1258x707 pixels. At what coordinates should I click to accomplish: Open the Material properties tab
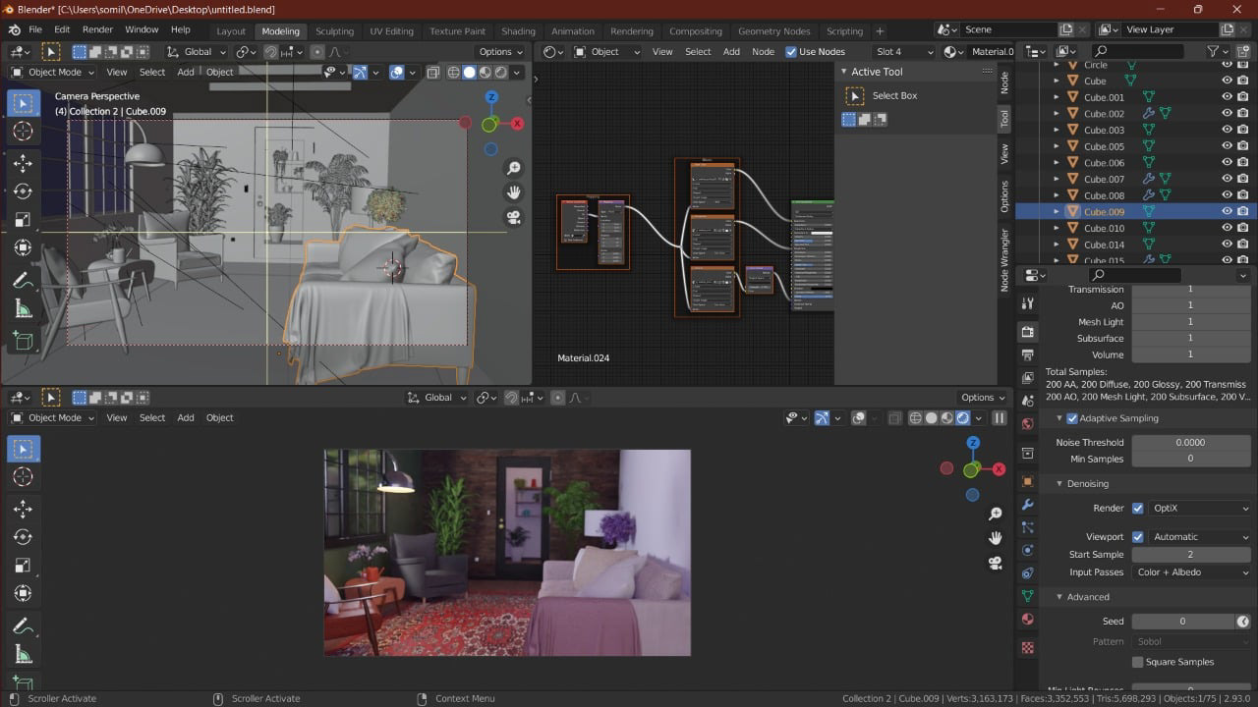tap(1028, 620)
